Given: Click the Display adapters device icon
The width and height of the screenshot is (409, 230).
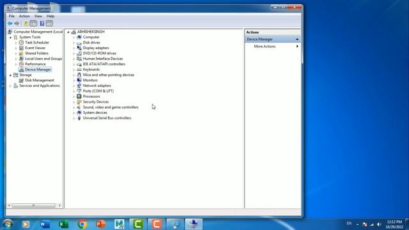Looking at the screenshot, I should coord(79,48).
